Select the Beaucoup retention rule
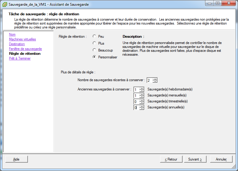 [94, 50]
